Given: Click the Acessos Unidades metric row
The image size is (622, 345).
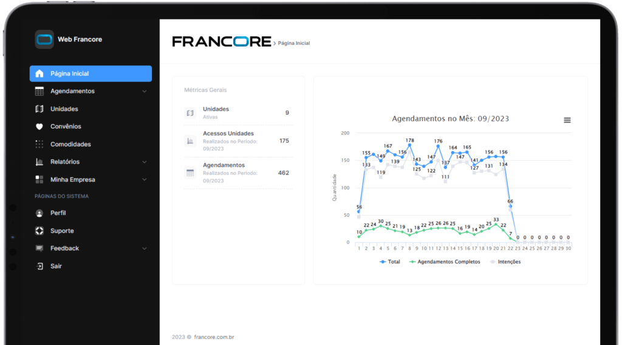Looking at the screenshot, I should [238, 141].
